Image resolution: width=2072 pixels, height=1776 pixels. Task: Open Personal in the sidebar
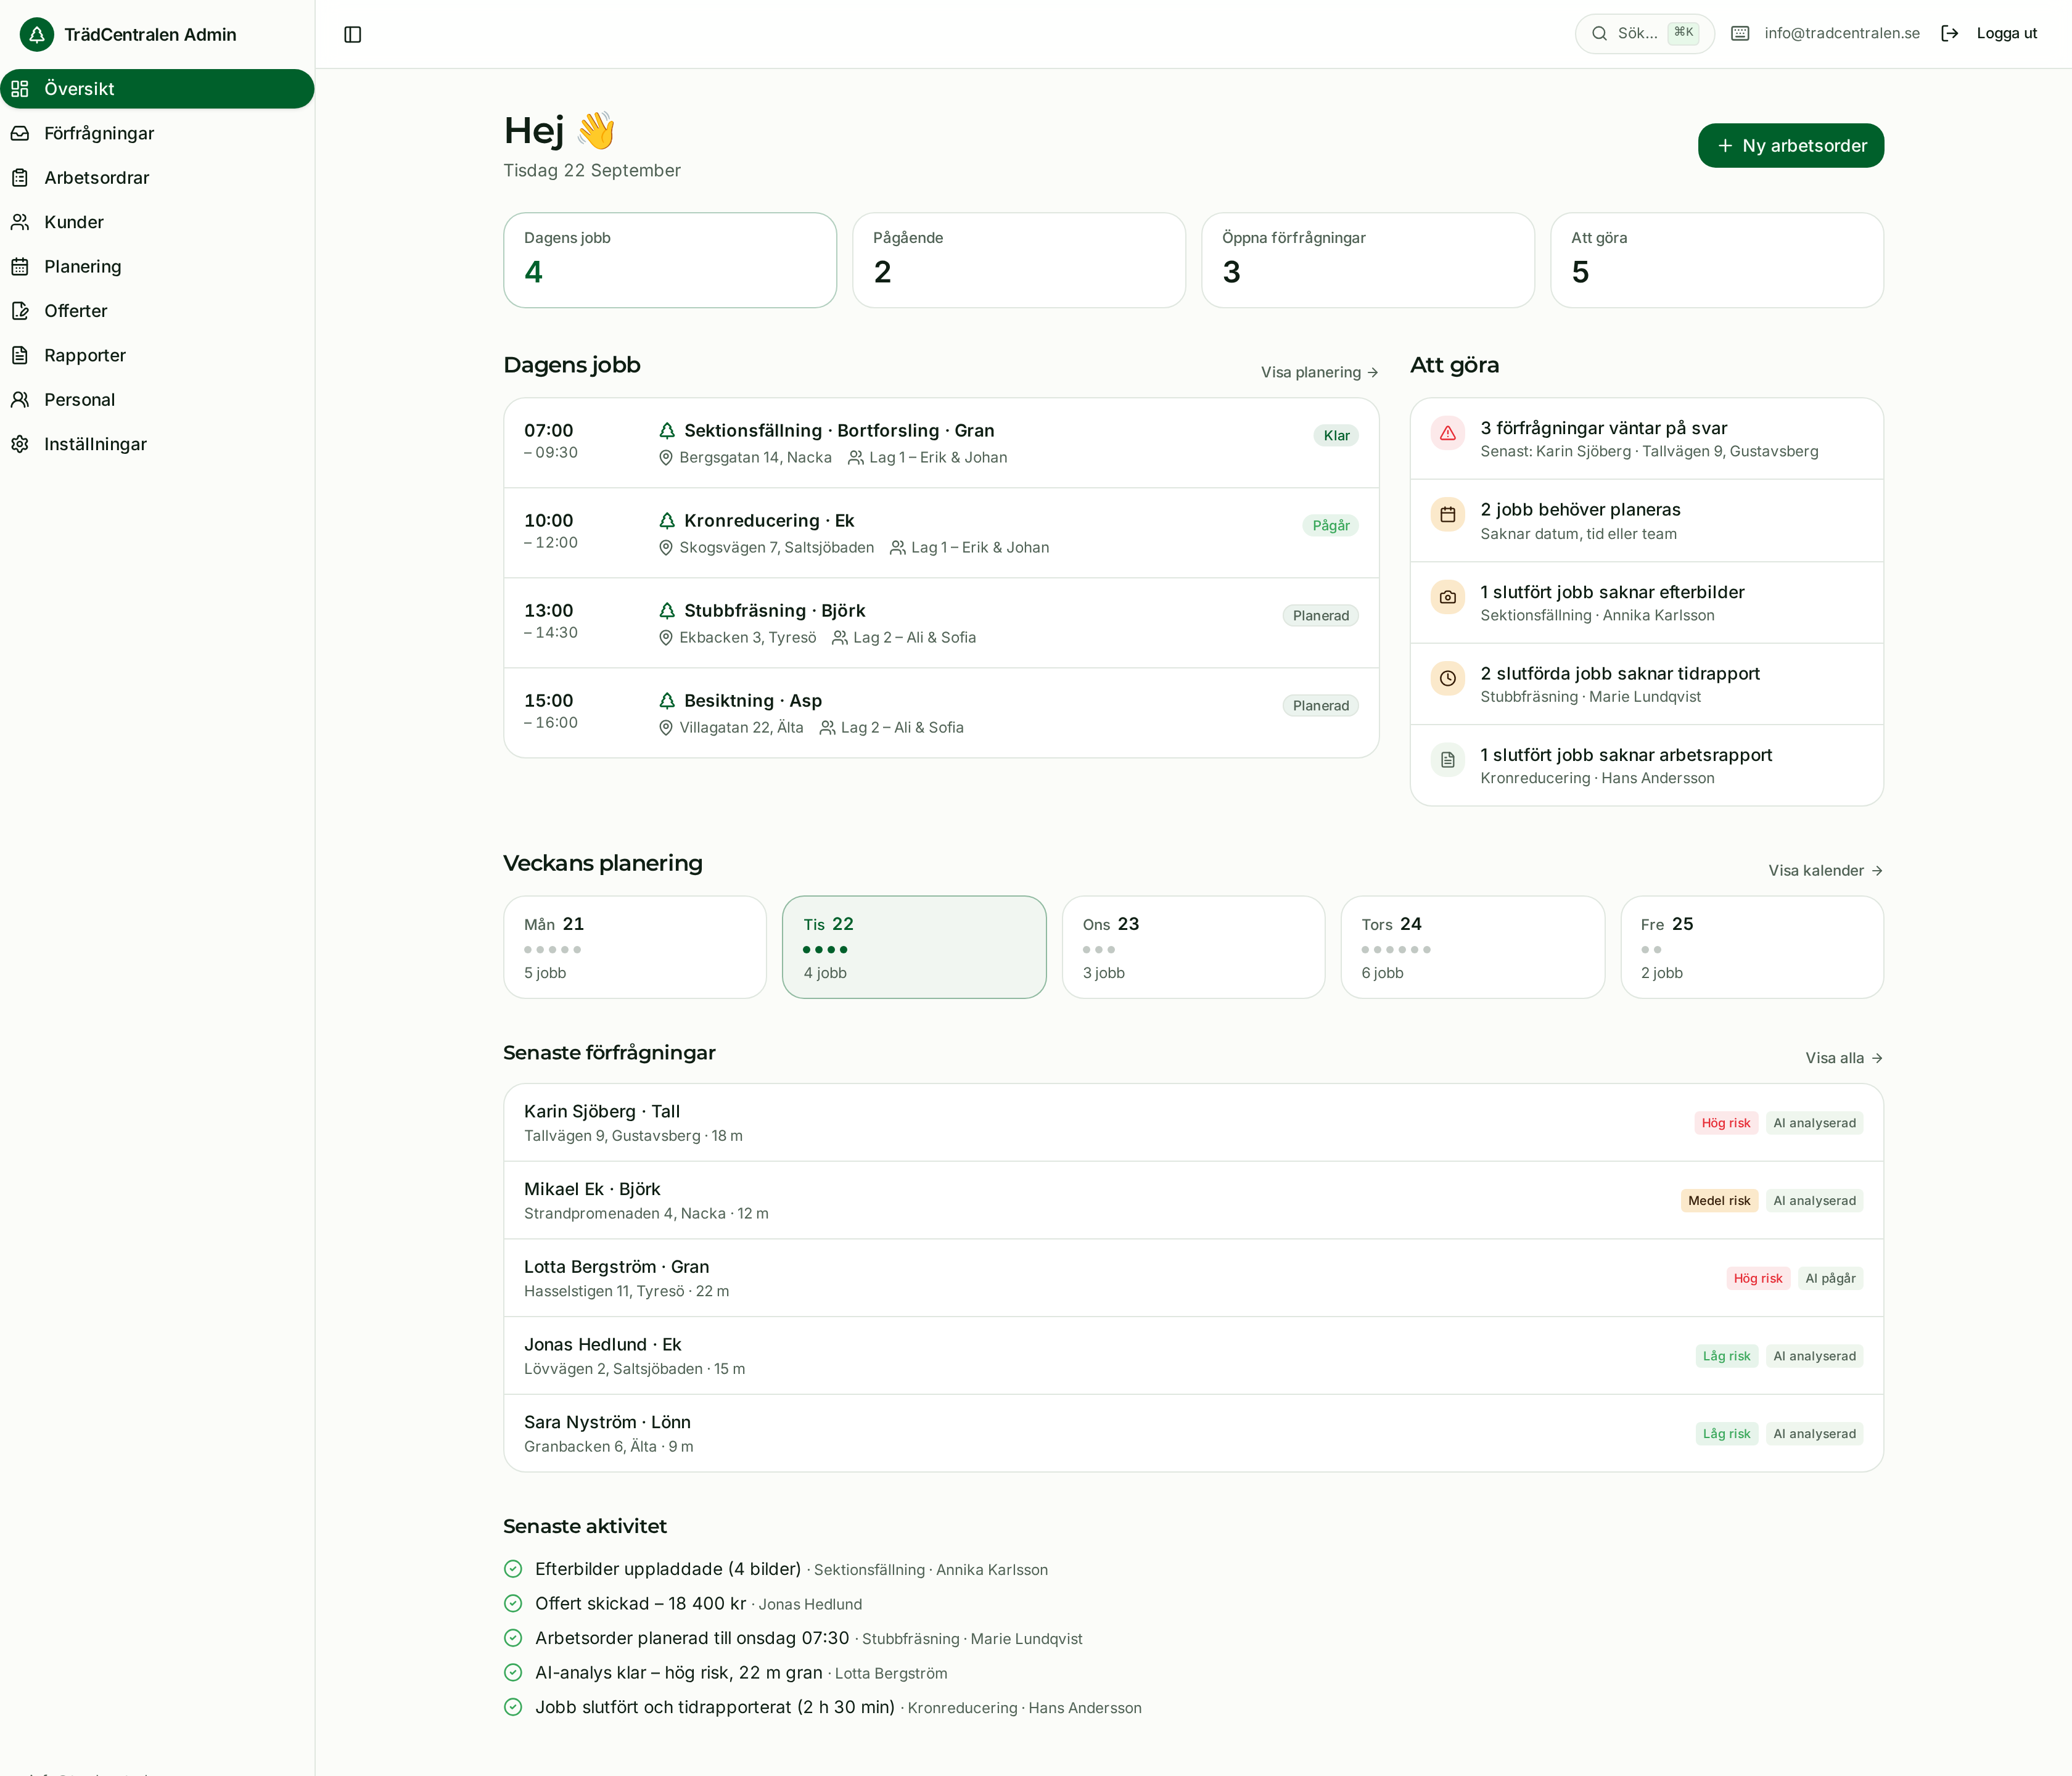[x=157, y=400]
